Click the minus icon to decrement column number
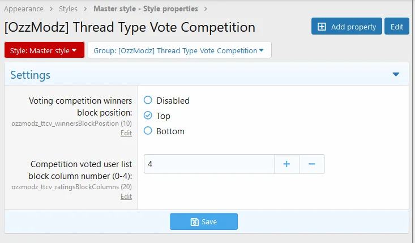Screen dimensions: 415x243 [311, 164]
